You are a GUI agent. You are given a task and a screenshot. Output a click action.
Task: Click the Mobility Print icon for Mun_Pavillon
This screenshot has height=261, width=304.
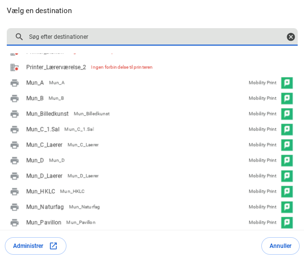(287, 223)
